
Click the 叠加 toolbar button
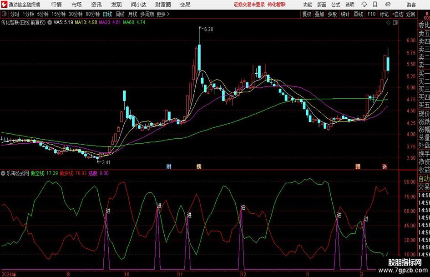pos(319,14)
